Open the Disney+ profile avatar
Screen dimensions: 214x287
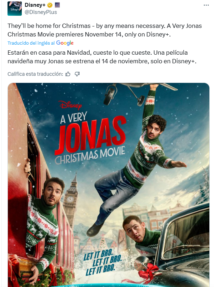(14, 9)
